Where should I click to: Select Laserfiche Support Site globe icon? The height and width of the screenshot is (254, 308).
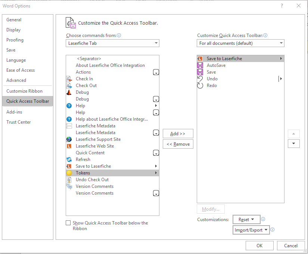coord(69,139)
